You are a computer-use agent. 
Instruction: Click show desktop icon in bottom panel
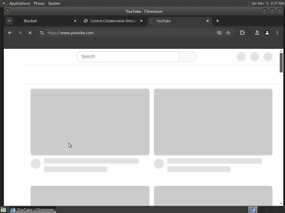pyautogui.click(x=3, y=210)
